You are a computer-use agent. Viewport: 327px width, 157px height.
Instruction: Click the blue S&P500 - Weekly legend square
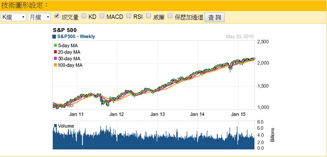point(54,37)
